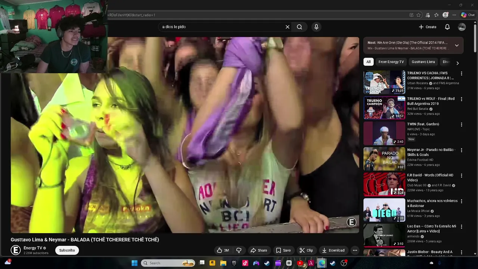The height and width of the screenshot is (269, 478).
Task: Open options for Leo Dan video
Action: pos(462,227)
